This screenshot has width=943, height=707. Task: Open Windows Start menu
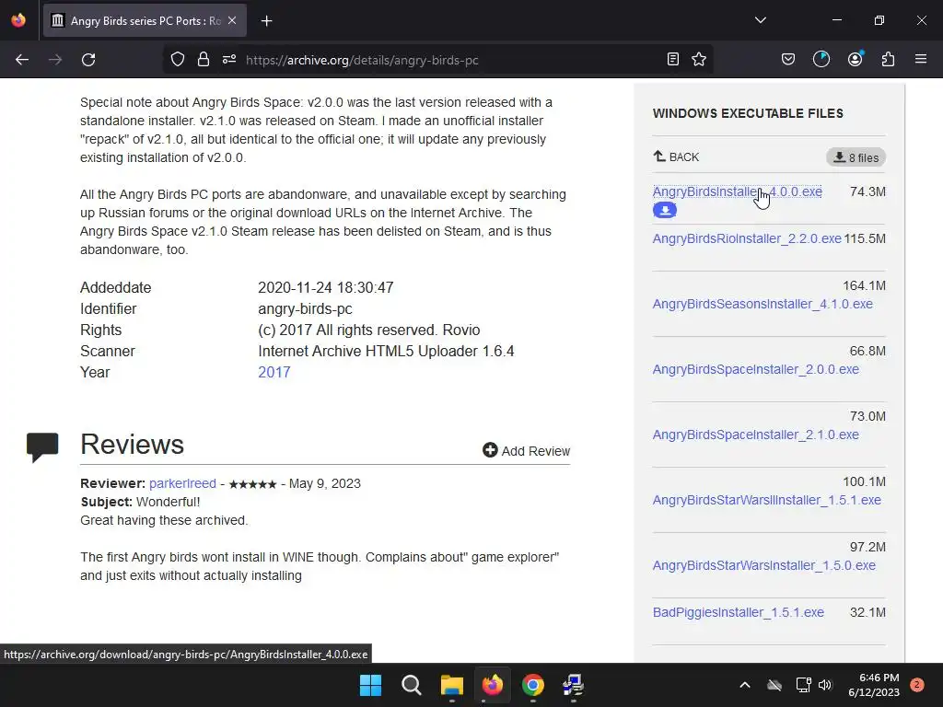pos(370,685)
